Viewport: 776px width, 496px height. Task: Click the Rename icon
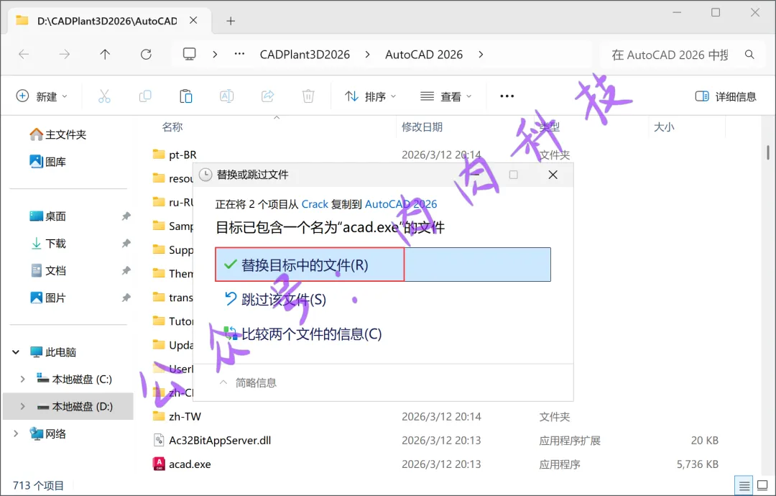[226, 96]
